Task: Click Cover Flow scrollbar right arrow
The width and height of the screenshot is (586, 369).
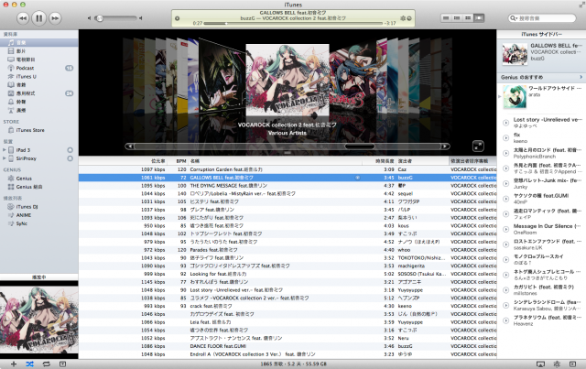Action: (445, 147)
